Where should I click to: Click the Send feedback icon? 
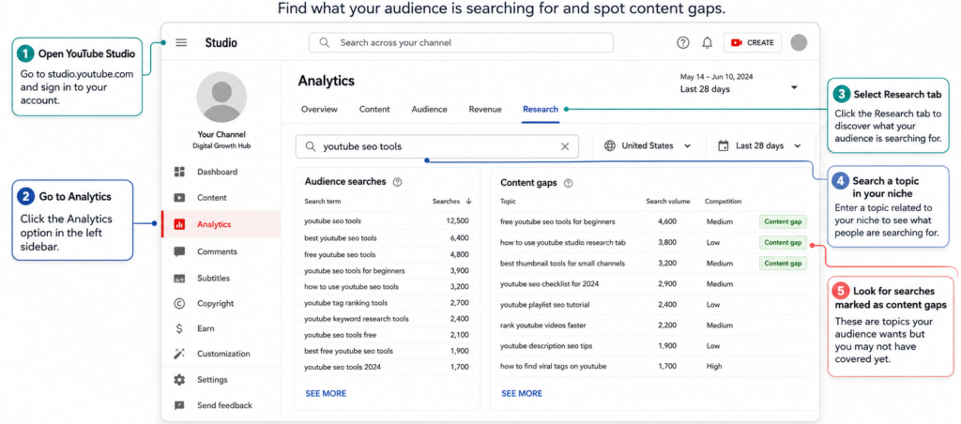pyautogui.click(x=179, y=405)
